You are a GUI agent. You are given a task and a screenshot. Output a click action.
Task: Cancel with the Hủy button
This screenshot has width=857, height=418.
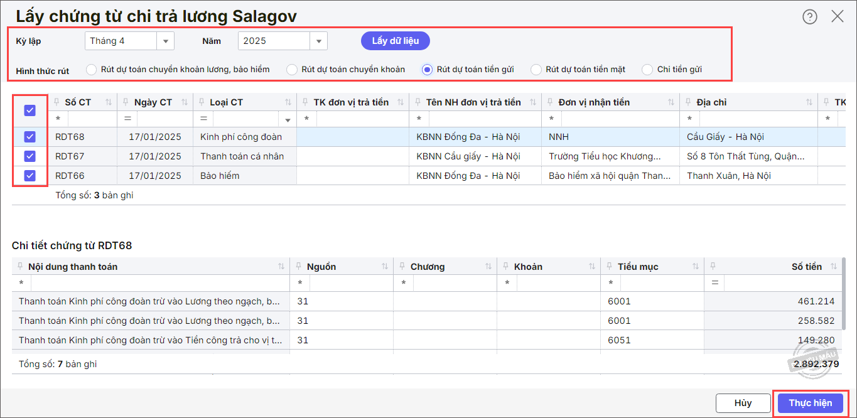[x=743, y=403]
